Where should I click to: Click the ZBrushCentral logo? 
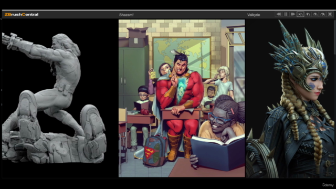point(22,15)
